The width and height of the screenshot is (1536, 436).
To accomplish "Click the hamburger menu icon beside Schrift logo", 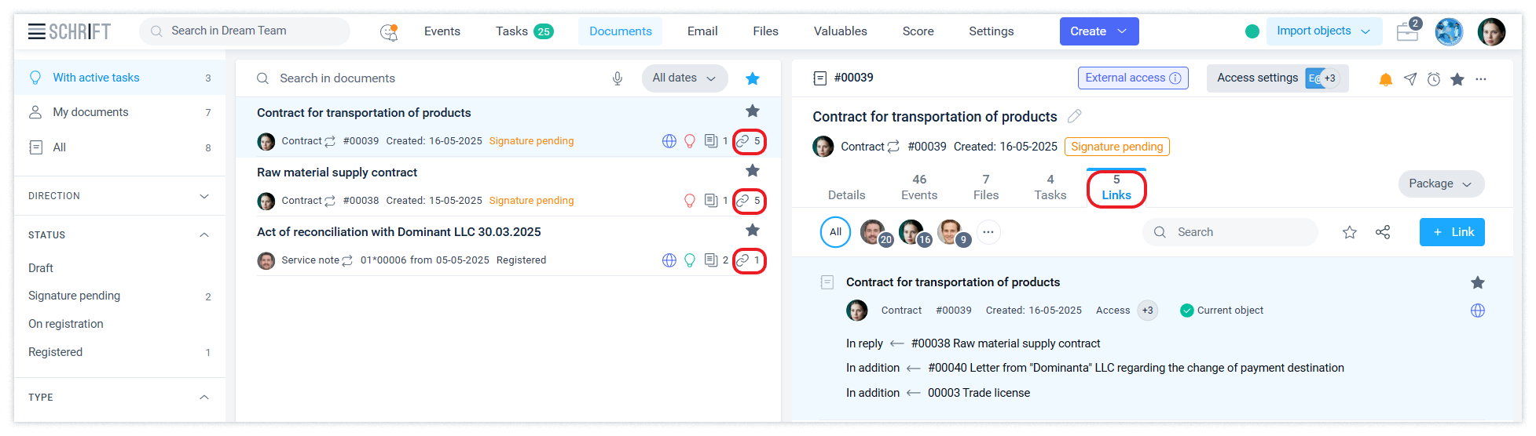I will [x=36, y=31].
